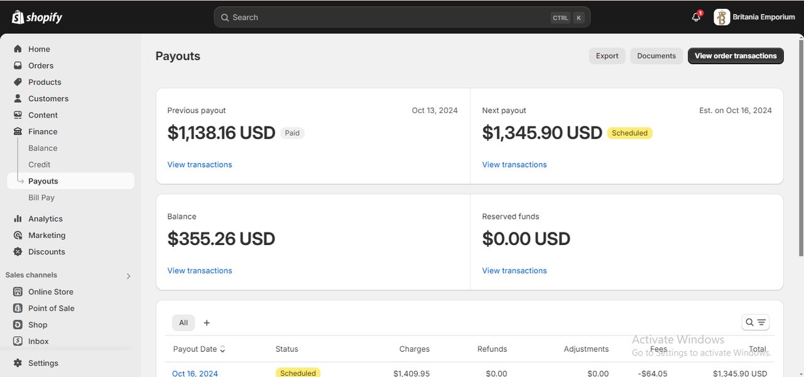This screenshot has height=377, width=804.
Task: Open Settings gear at sidebar bottom
Action: coord(18,363)
